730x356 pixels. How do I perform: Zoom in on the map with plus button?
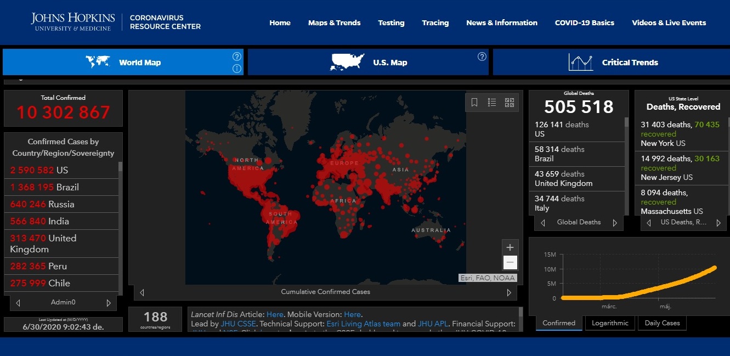510,247
